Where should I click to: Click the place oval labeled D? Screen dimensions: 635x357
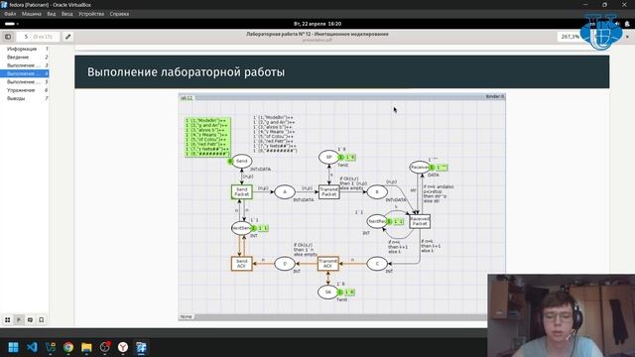[285, 264]
